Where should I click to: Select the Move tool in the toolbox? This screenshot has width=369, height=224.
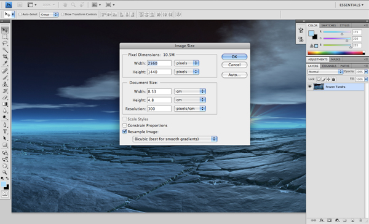5,30
